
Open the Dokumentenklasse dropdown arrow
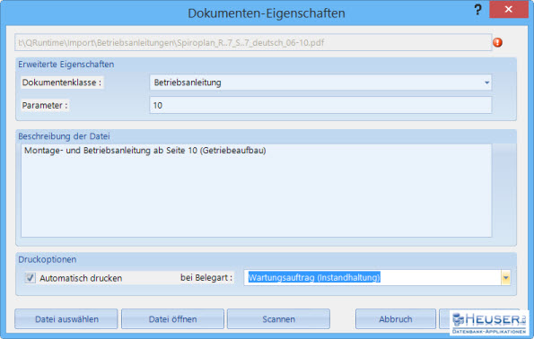(486, 83)
